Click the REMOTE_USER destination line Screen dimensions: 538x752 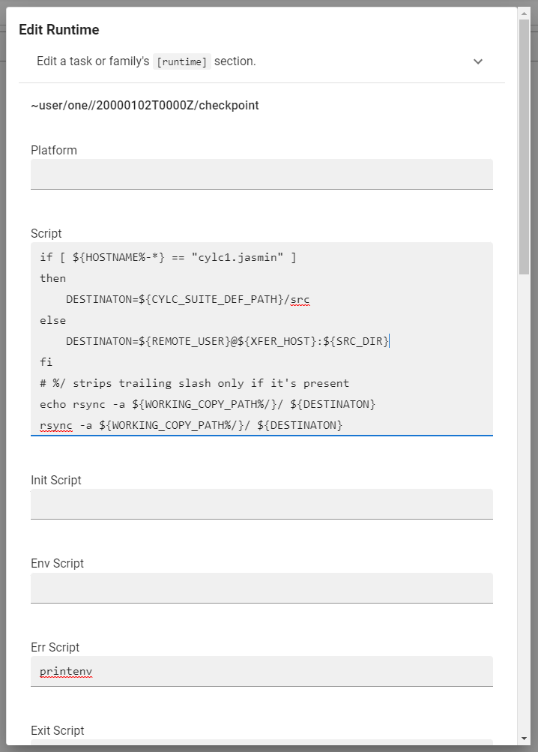point(227,341)
